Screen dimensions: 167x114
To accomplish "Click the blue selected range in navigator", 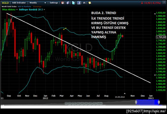I will coord(148,102).
